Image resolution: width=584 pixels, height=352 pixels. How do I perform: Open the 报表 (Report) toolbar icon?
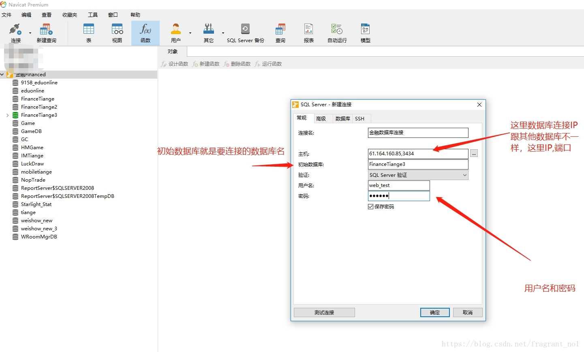tap(308, 32)
